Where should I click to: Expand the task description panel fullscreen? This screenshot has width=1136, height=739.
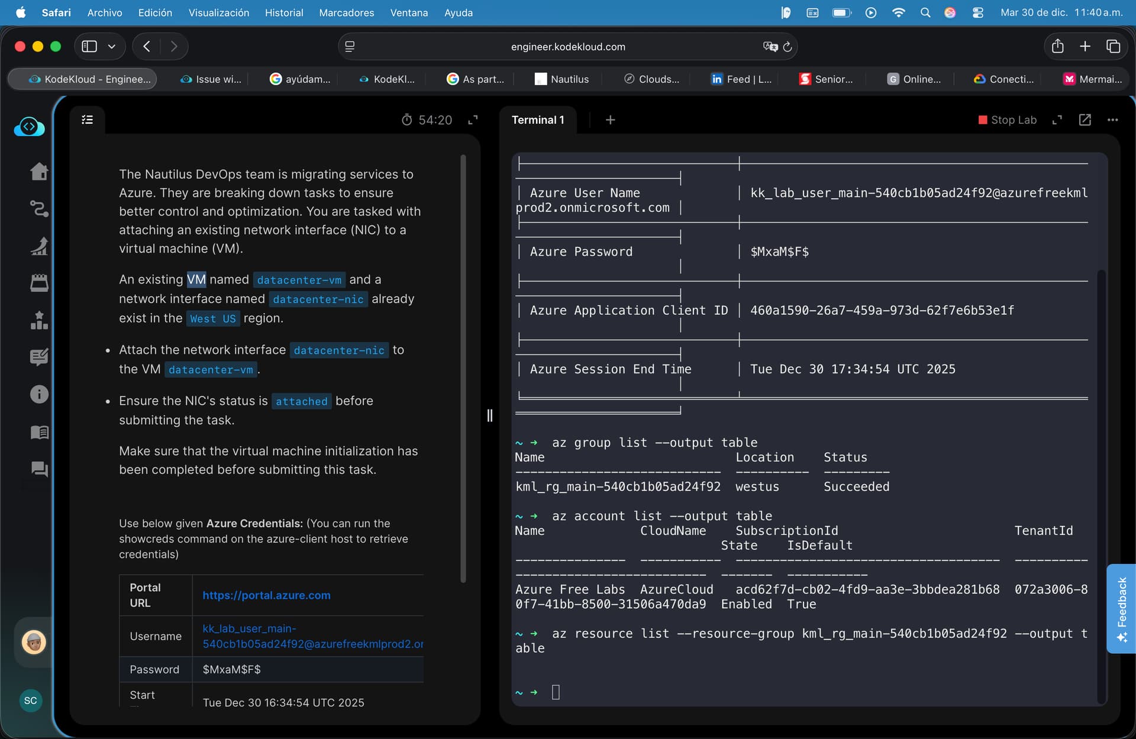coord(473,120)
